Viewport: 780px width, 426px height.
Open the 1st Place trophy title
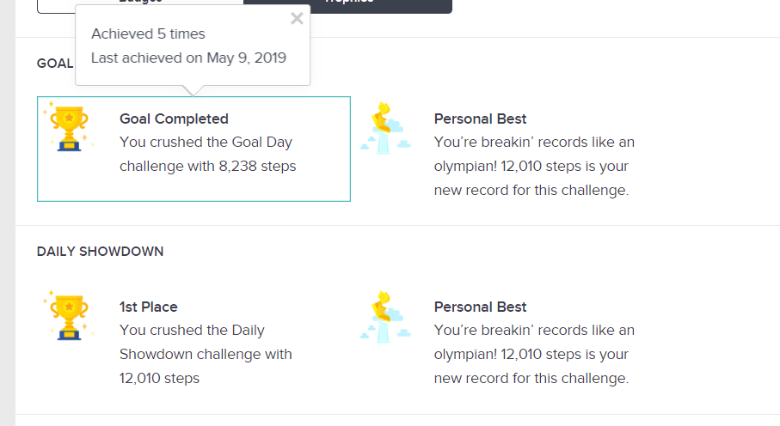click(x=148, y=307)
